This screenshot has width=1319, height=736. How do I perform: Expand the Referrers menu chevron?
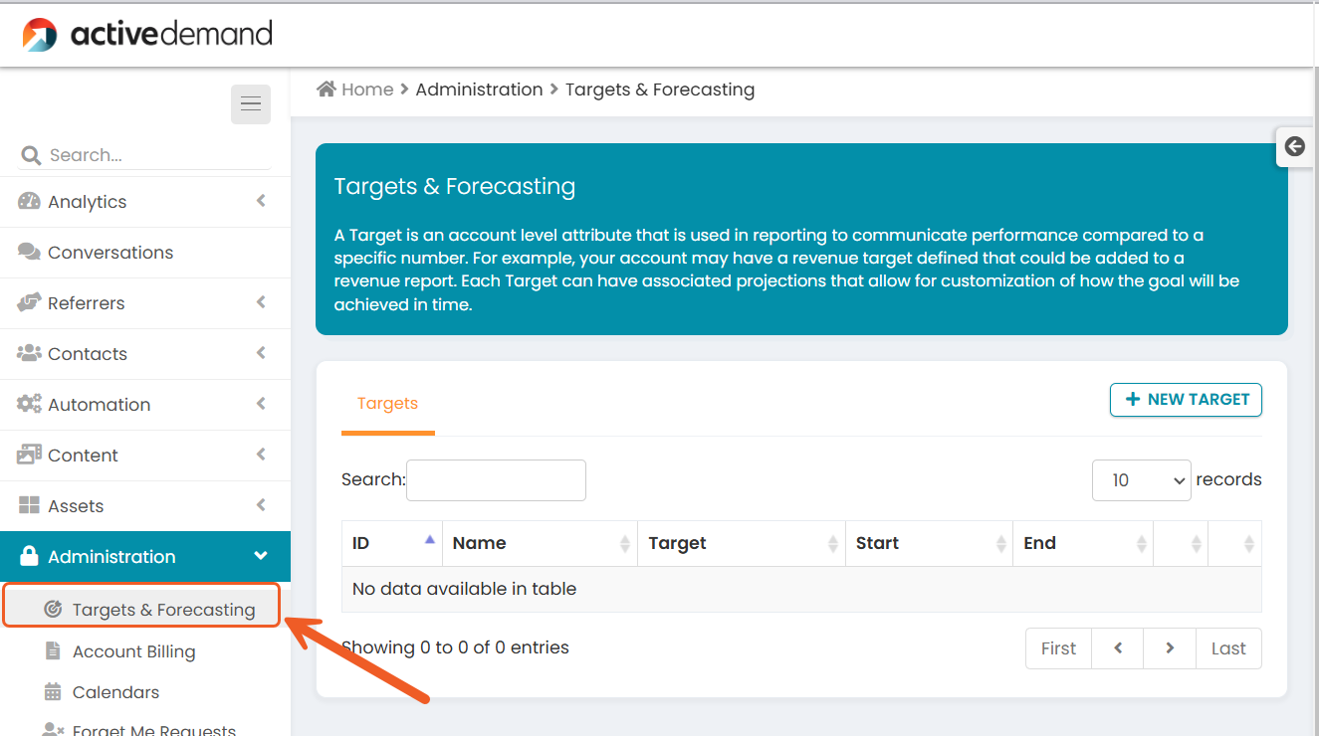click(x=261, y=302)
